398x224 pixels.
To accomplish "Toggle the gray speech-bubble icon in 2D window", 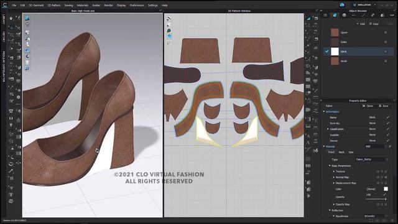I will tap(169, 43).
